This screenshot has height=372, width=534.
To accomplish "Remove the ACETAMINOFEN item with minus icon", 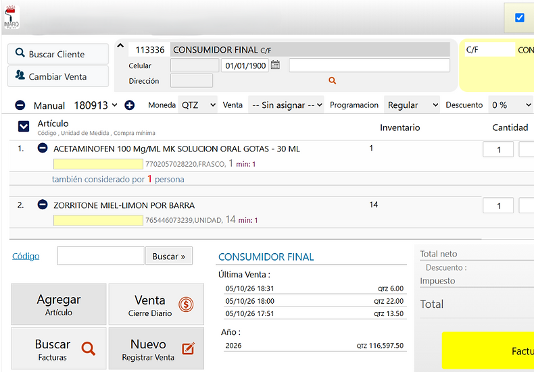I will pos(43,148).
